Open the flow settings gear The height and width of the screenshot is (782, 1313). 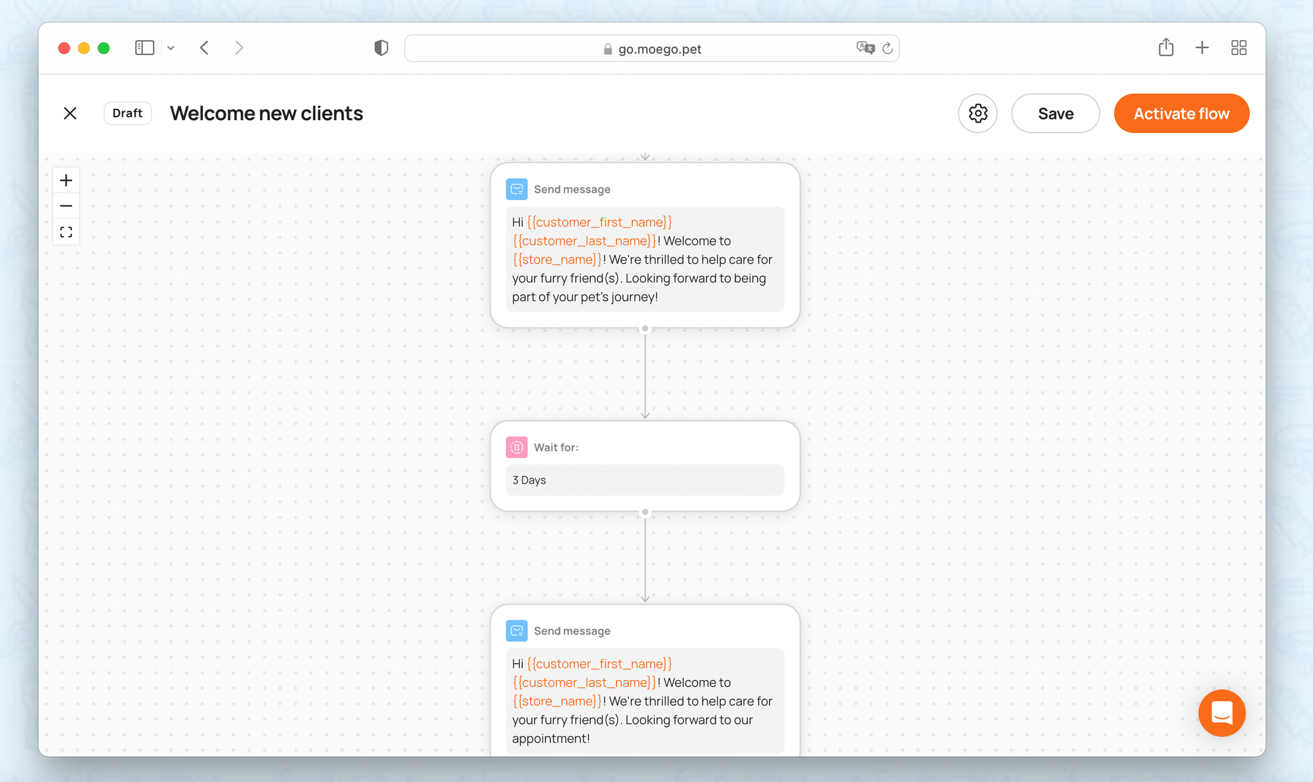click(978, 113)
